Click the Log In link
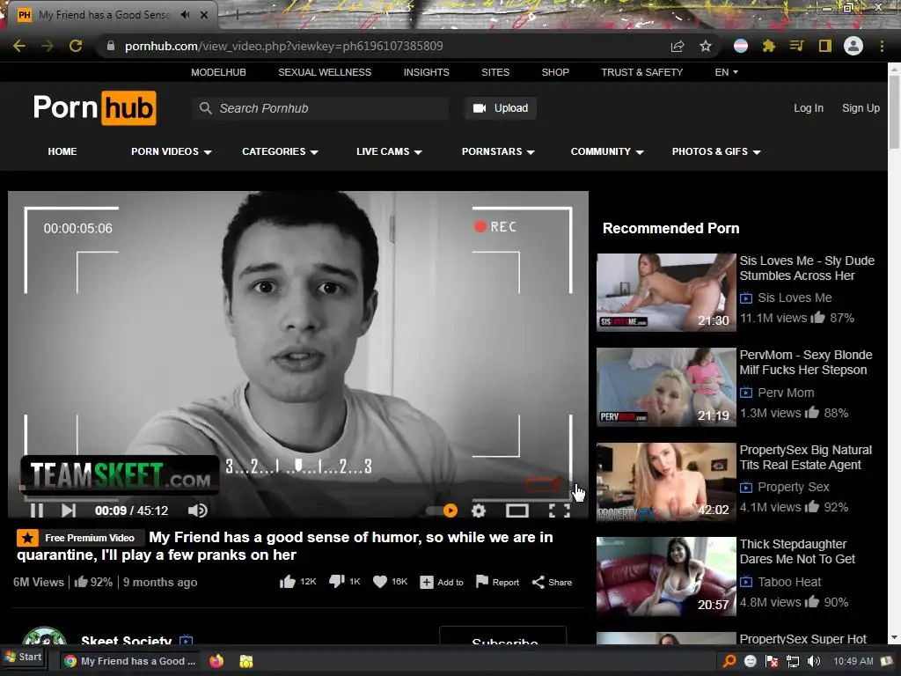 point(809,108)
